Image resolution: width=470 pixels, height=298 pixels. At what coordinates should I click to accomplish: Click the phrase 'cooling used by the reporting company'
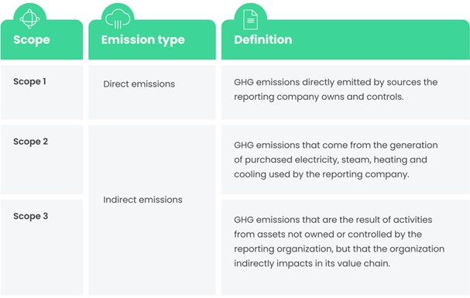click(321, 174)
